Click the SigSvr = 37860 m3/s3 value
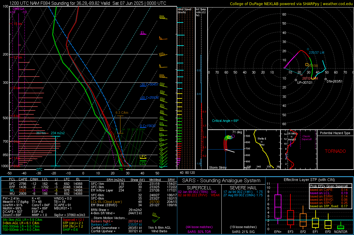Image resolution: width=354 pixels, height=235 pixels. pyautogui.click(x=70, y=215)
